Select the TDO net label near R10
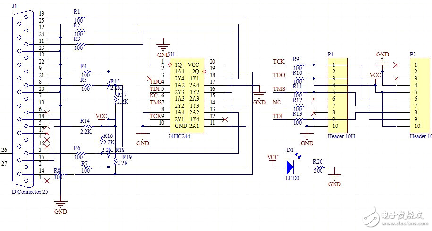432x231 pixels. click(278, 75)
